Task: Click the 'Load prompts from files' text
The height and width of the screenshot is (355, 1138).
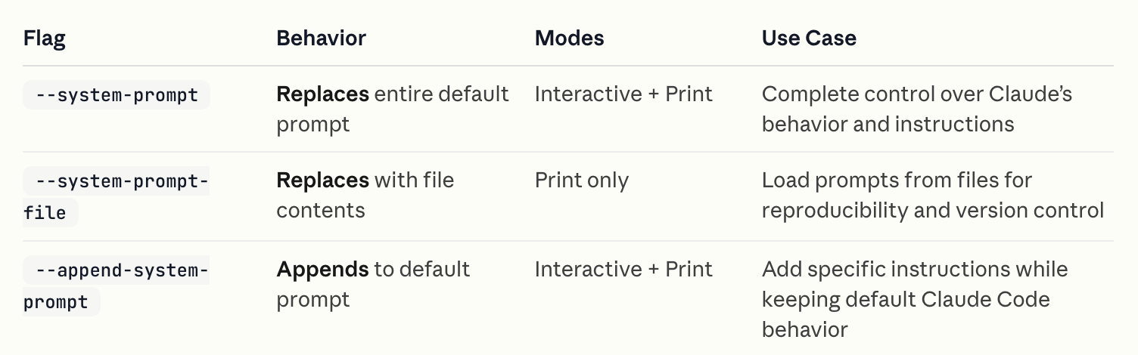Action: click(897, 181)
